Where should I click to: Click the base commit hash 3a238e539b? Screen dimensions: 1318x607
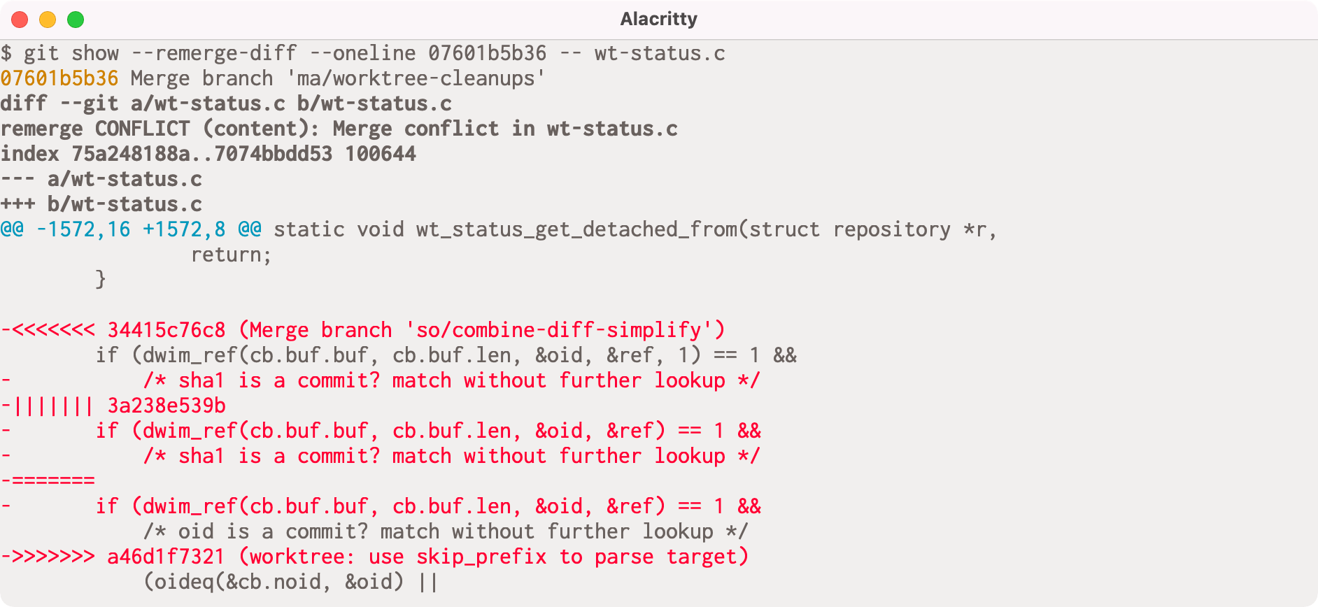(166, 406)
